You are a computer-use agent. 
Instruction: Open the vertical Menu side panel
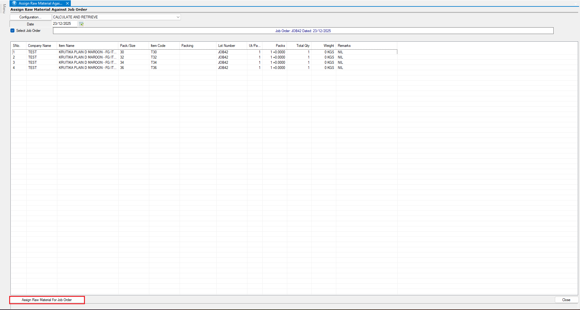point(4,9)
